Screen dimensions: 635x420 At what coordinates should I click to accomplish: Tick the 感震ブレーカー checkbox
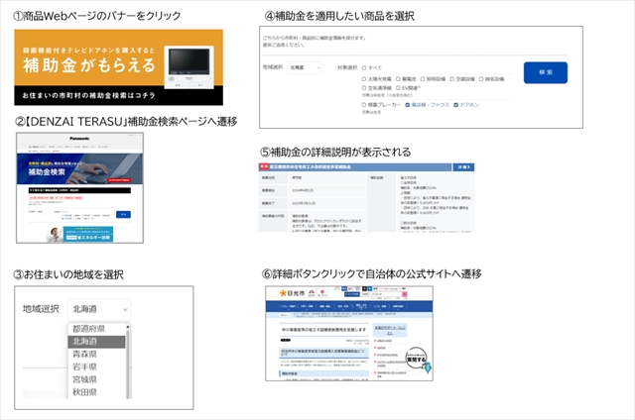(365, 104)
